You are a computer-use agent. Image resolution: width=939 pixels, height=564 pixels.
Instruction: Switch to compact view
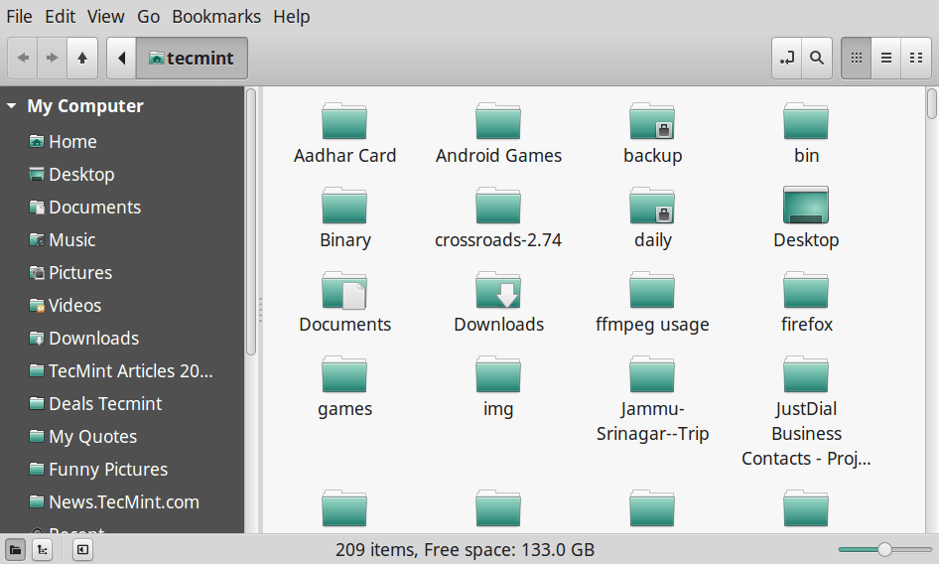coord(915,59)
